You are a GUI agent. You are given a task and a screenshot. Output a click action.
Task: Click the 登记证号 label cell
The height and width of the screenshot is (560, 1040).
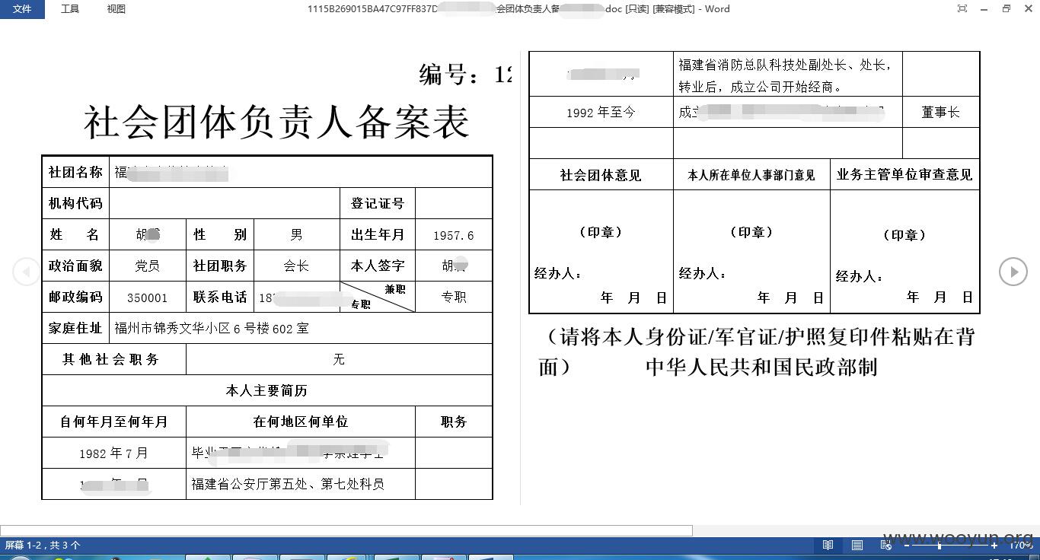[x=378, y=203]
